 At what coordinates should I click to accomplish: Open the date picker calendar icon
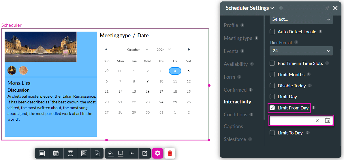327,120
